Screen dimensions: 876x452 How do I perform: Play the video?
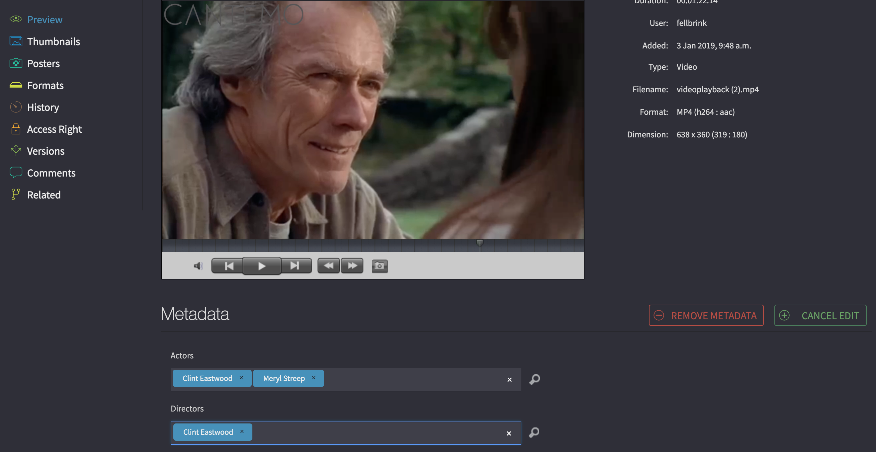tap(262, 266)
